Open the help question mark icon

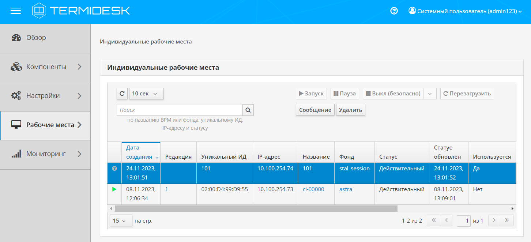394,11
